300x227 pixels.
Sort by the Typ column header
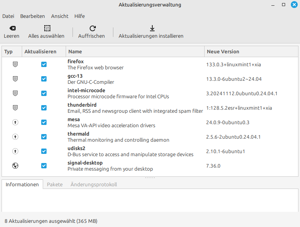[x=12, y=51]
